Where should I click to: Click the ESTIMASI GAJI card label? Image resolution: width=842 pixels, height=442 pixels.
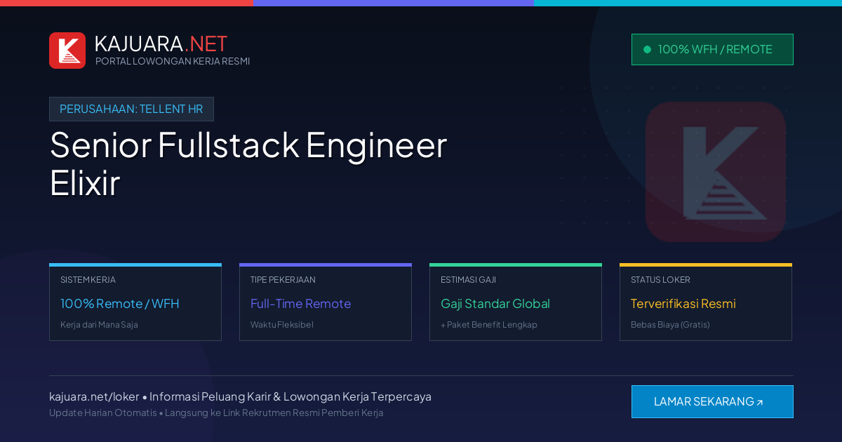pos(468,279)
